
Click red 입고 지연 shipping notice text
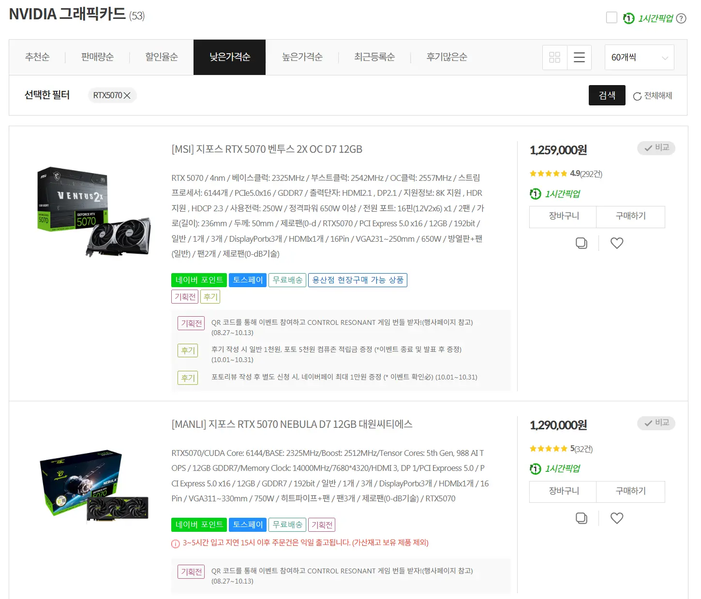(x=306, y=543)
